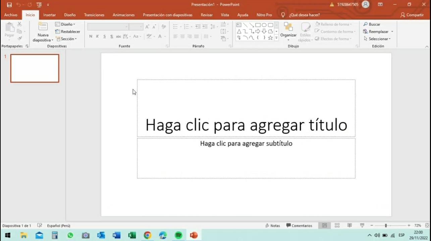Switch to Reading view in status bar
This screenshot has width=431, height=241.
(349, 226)
